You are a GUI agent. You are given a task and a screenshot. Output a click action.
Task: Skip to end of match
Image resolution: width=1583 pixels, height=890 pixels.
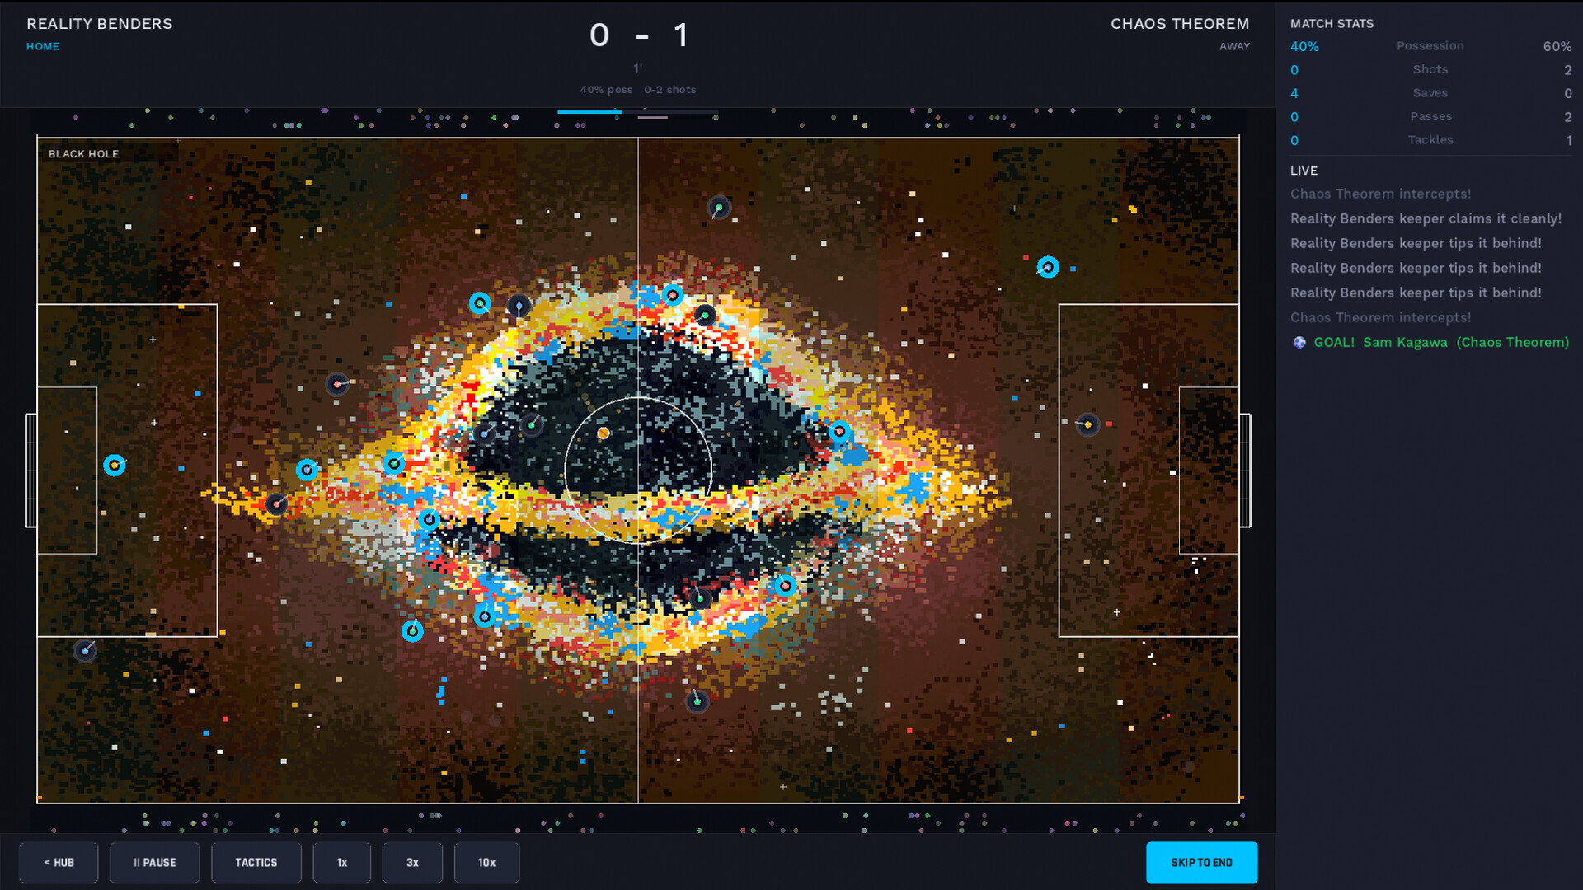(1201, 862)
